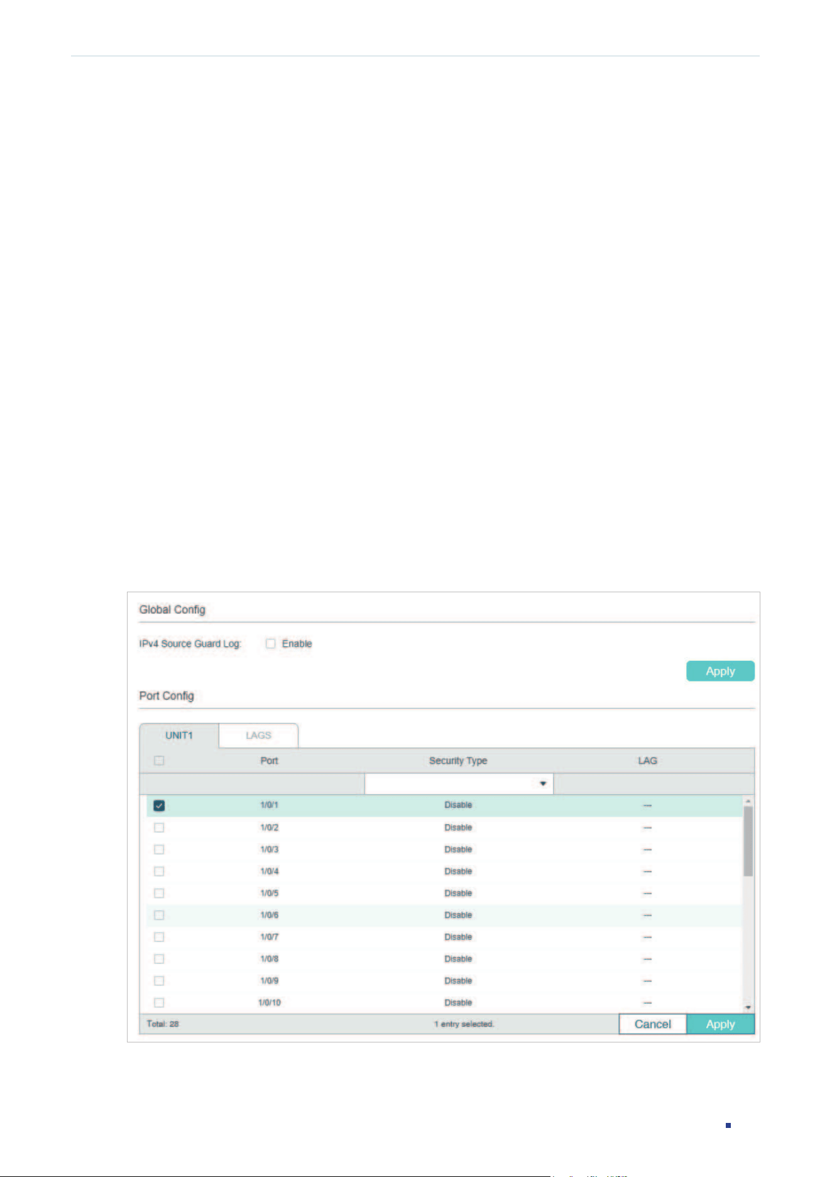Image resolution: width=832 pixels, height=1177 pixels.
Task: Click Cancel at the table bottom
Action: tap(653, 1024)
